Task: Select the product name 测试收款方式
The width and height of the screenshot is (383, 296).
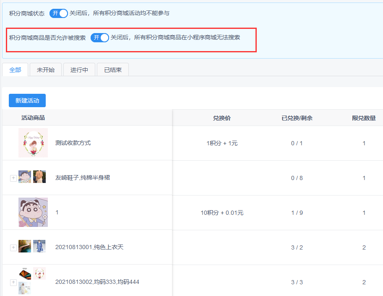Action: tap(73, 143)
